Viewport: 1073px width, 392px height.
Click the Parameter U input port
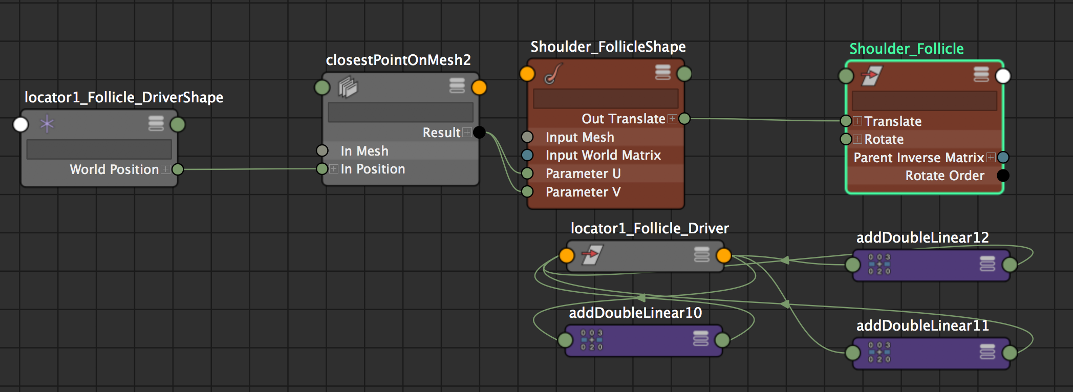click(527, 173)
